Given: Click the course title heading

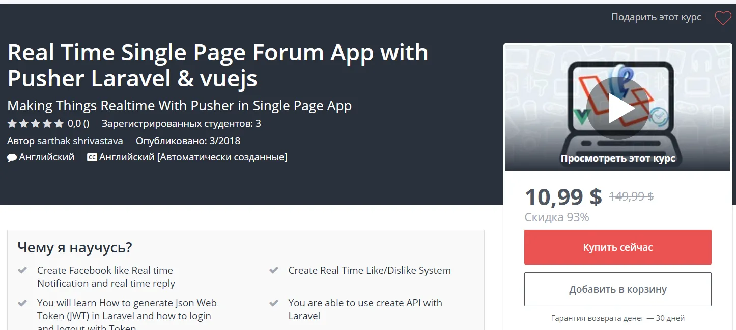Looking at the screenshot, I should [x=217, y=65].
